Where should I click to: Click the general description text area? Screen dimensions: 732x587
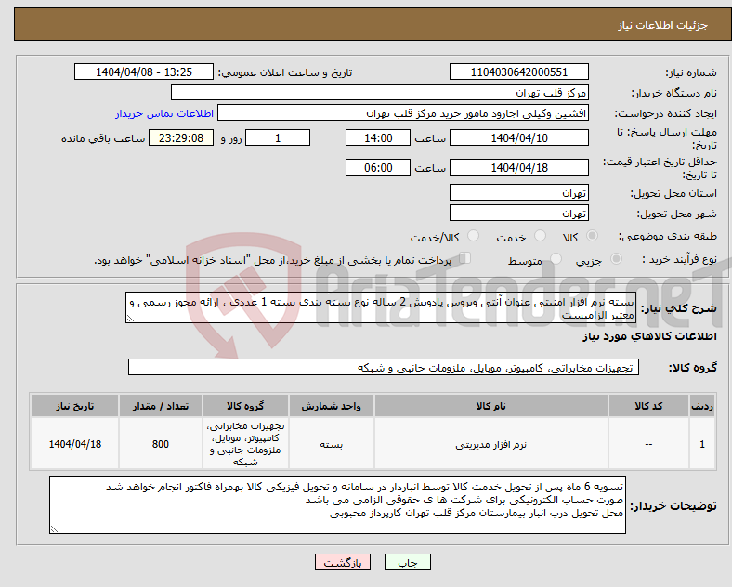pyautogui.click(x=381, y=307)
